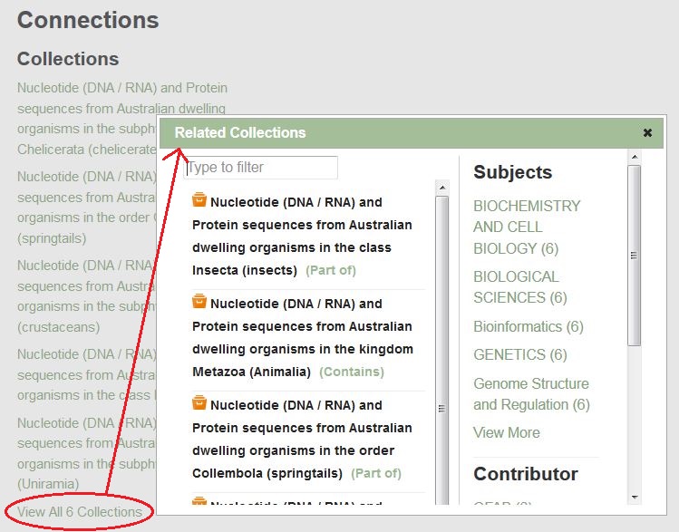Click the list scrollbar up arrow

pyautogui.click(x=442, y=189)
